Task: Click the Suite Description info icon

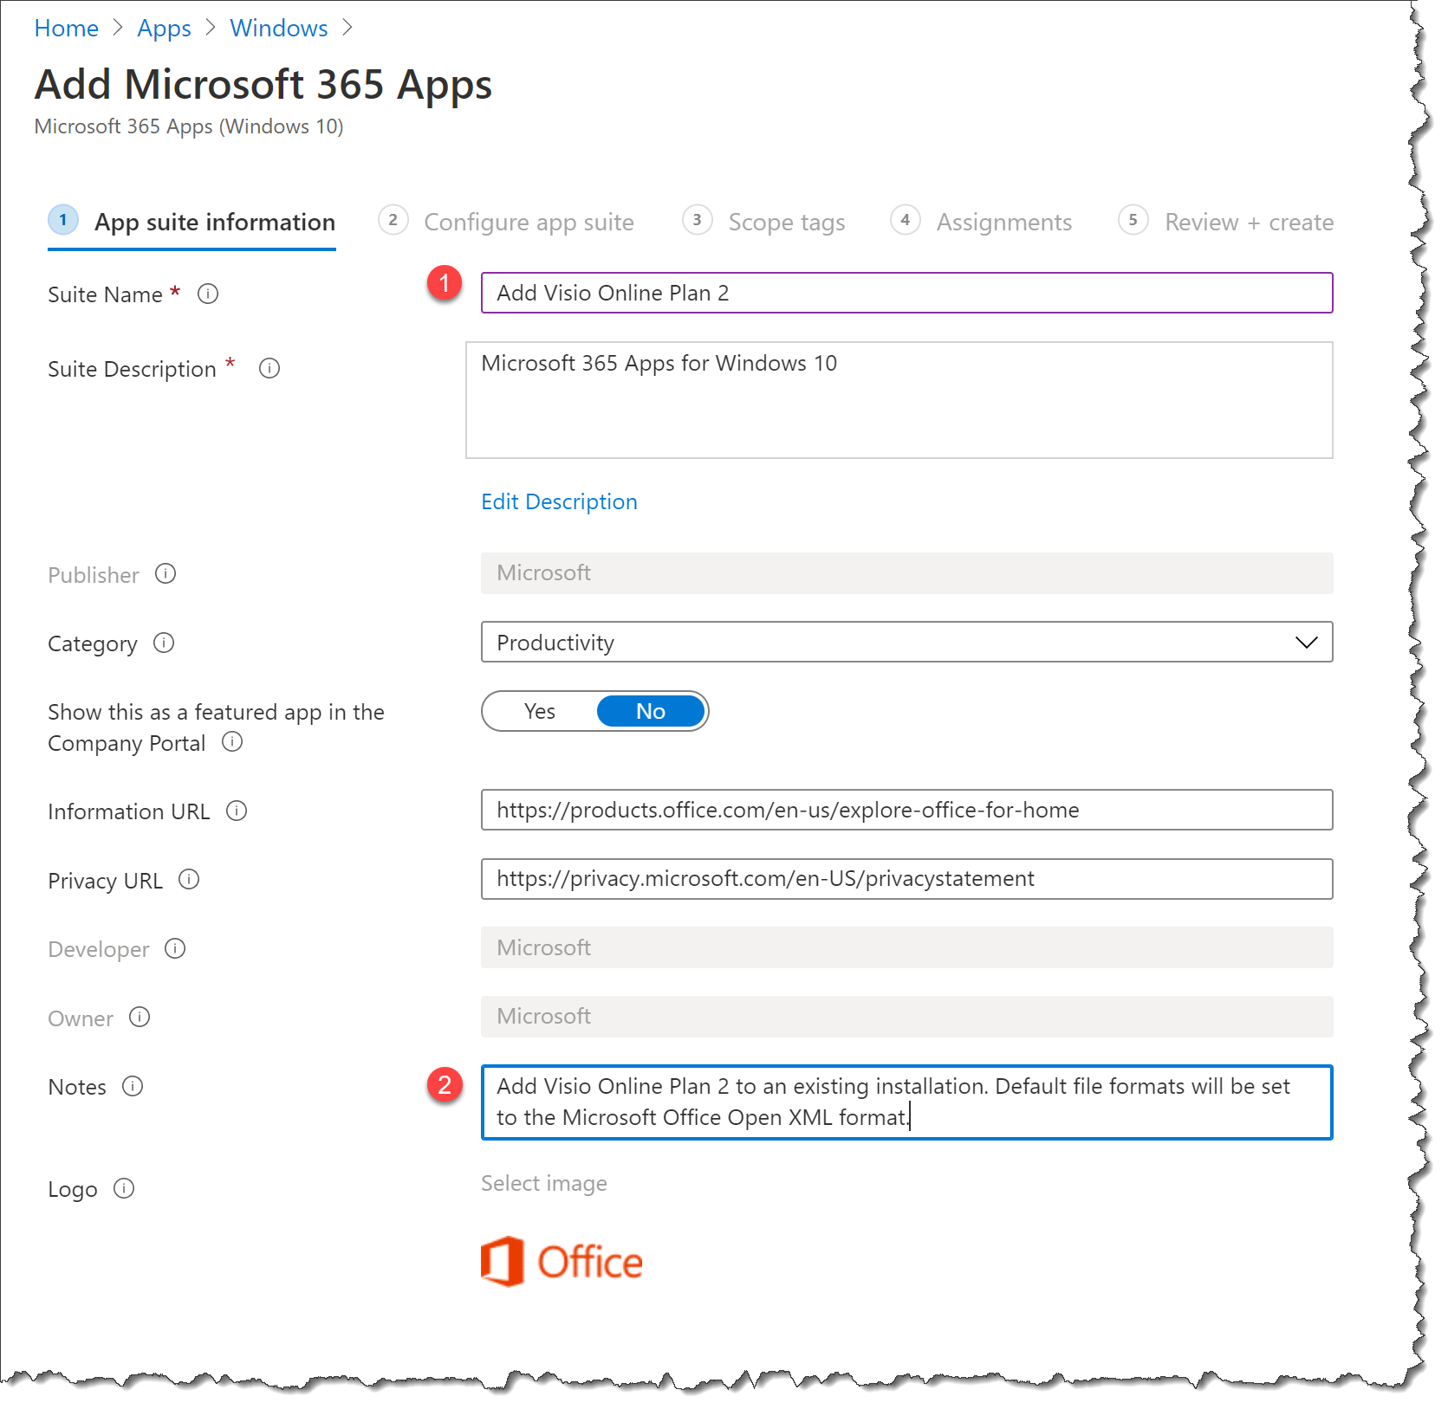Action: pyautogui.click(x=269, y=369)
